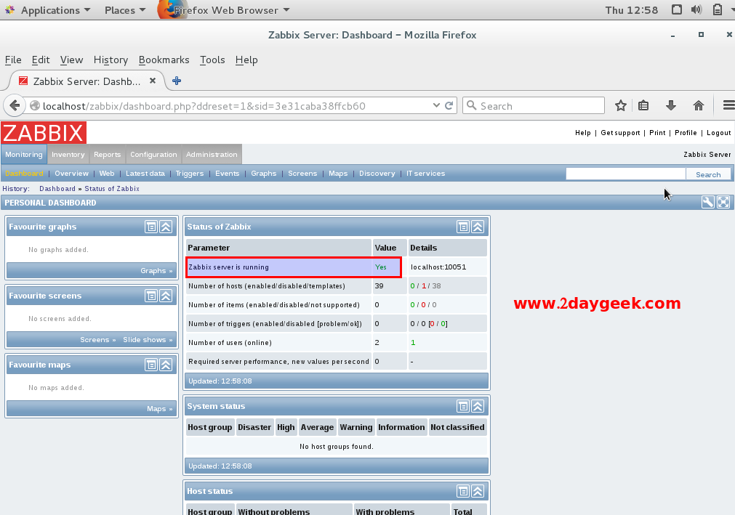Screen dimensions: 735x515
Task: Open Graphs » link in Favourite graphs
Action: tap(156, 271)
